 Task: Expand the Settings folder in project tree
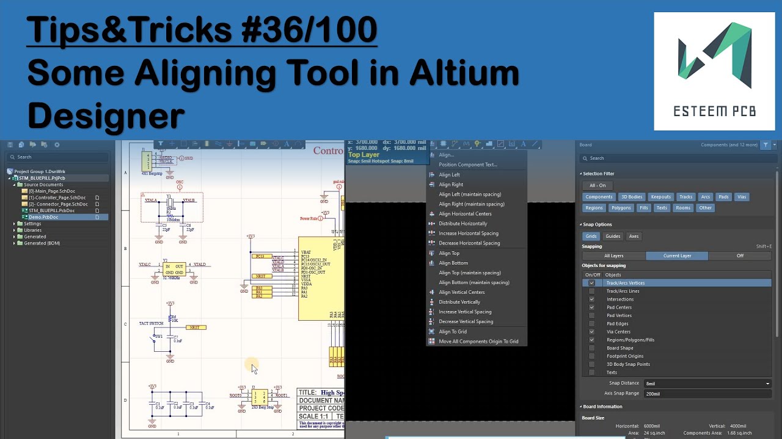click(14, 224)
